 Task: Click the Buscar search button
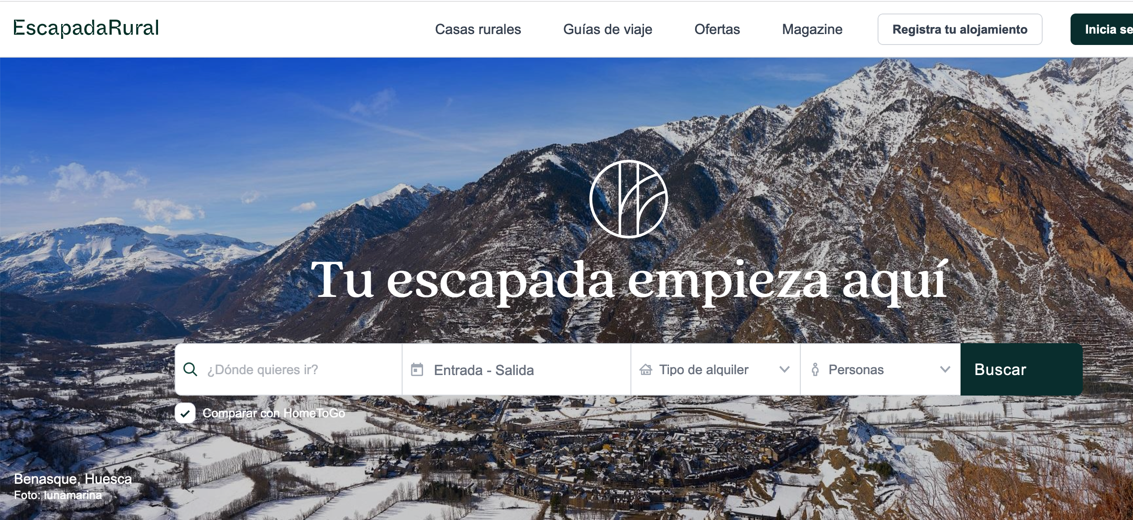[x=1021, y=369]
